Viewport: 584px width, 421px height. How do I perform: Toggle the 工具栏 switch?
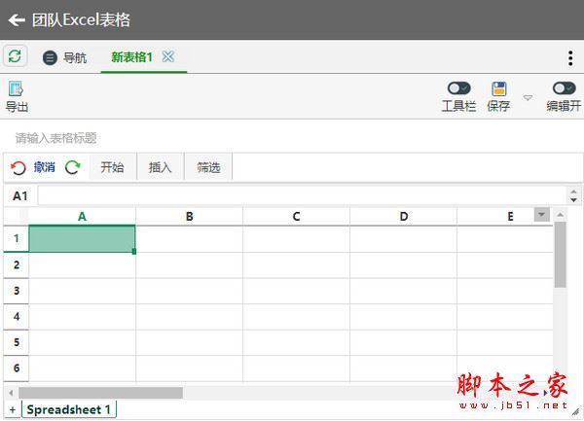point(458,88)
